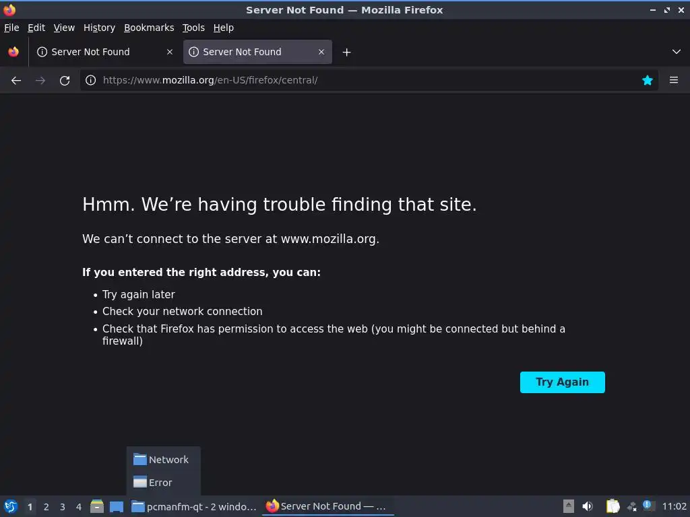Open the File menu

coord(11,28)
